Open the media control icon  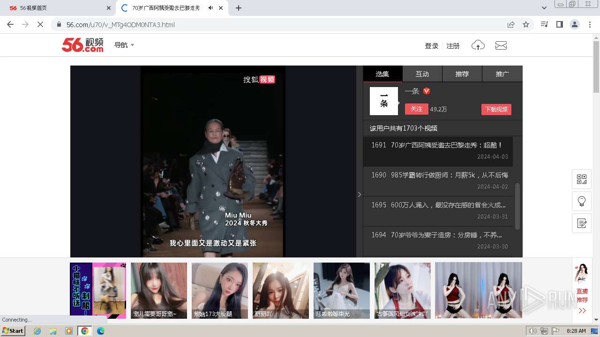tap(544, 24)
